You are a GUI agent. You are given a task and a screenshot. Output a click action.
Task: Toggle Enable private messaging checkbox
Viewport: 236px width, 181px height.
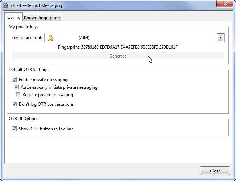(15, 80)
